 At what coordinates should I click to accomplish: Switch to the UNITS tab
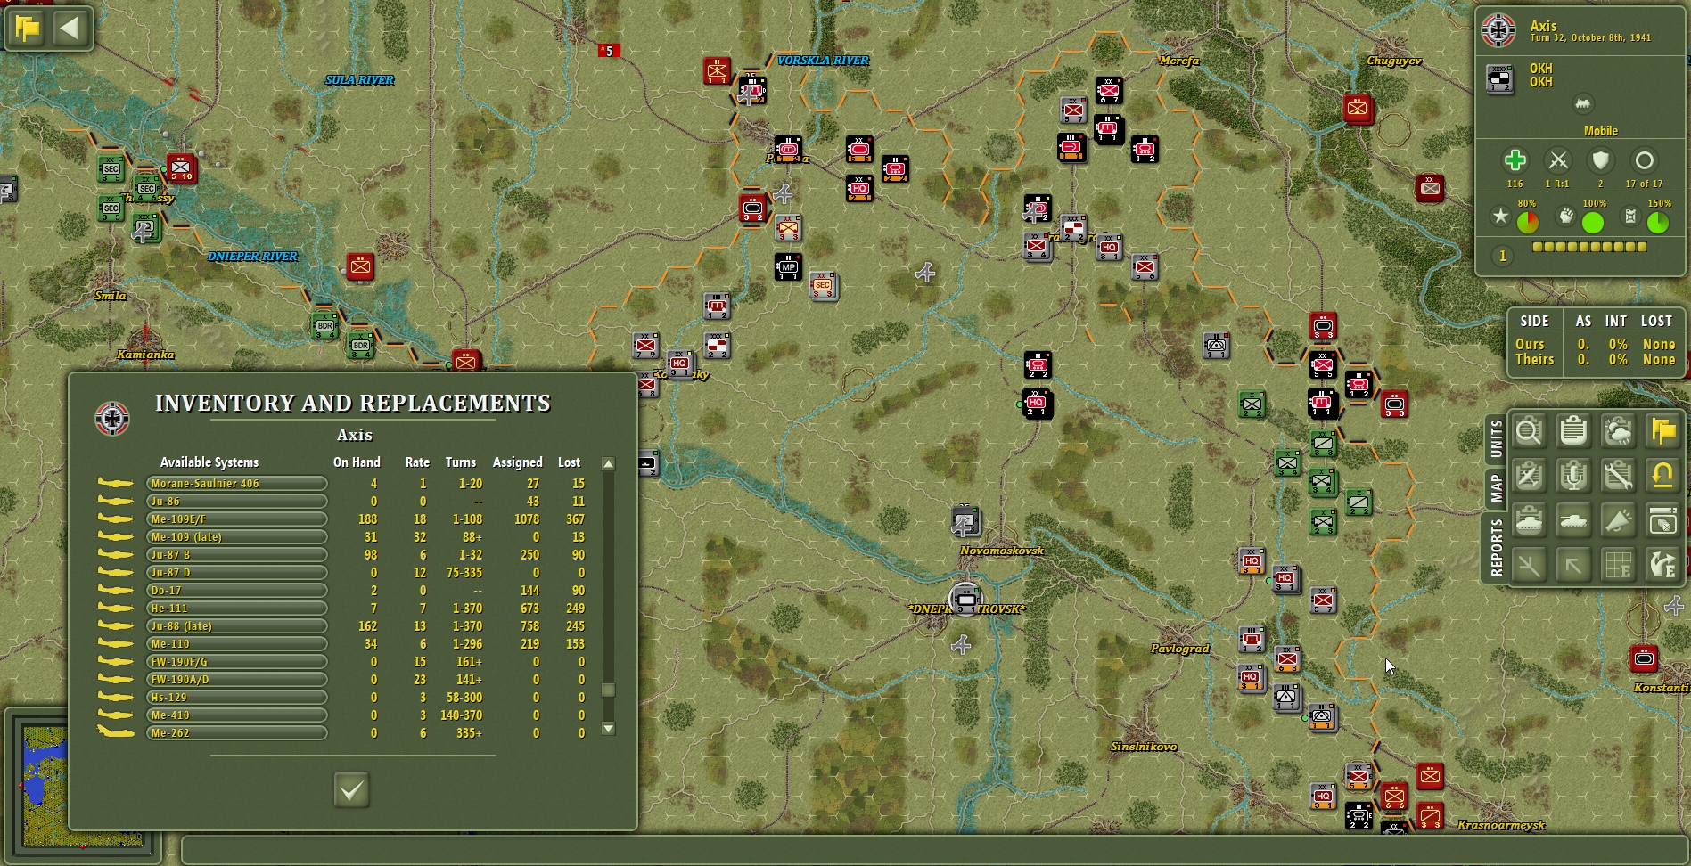coord(1496,438)
